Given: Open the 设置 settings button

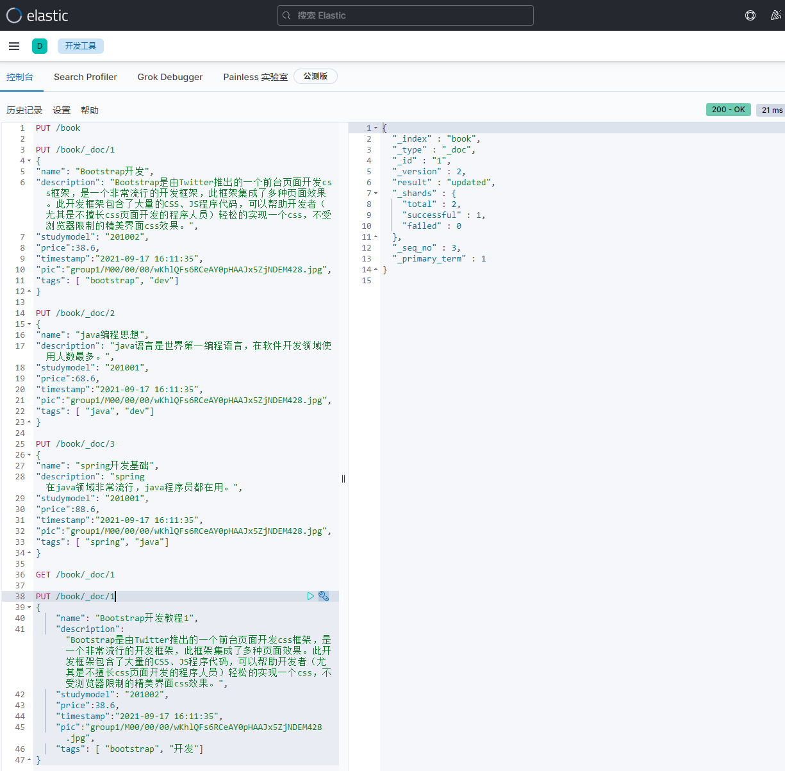Looking at the screenshot, I should coord(62,110).
